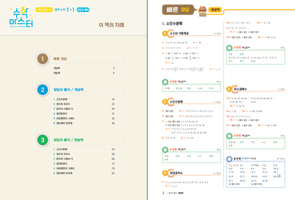Click the brown number 1 circle beside 빠른 정답
Screen dimensions: 295x200
(43, 59)
